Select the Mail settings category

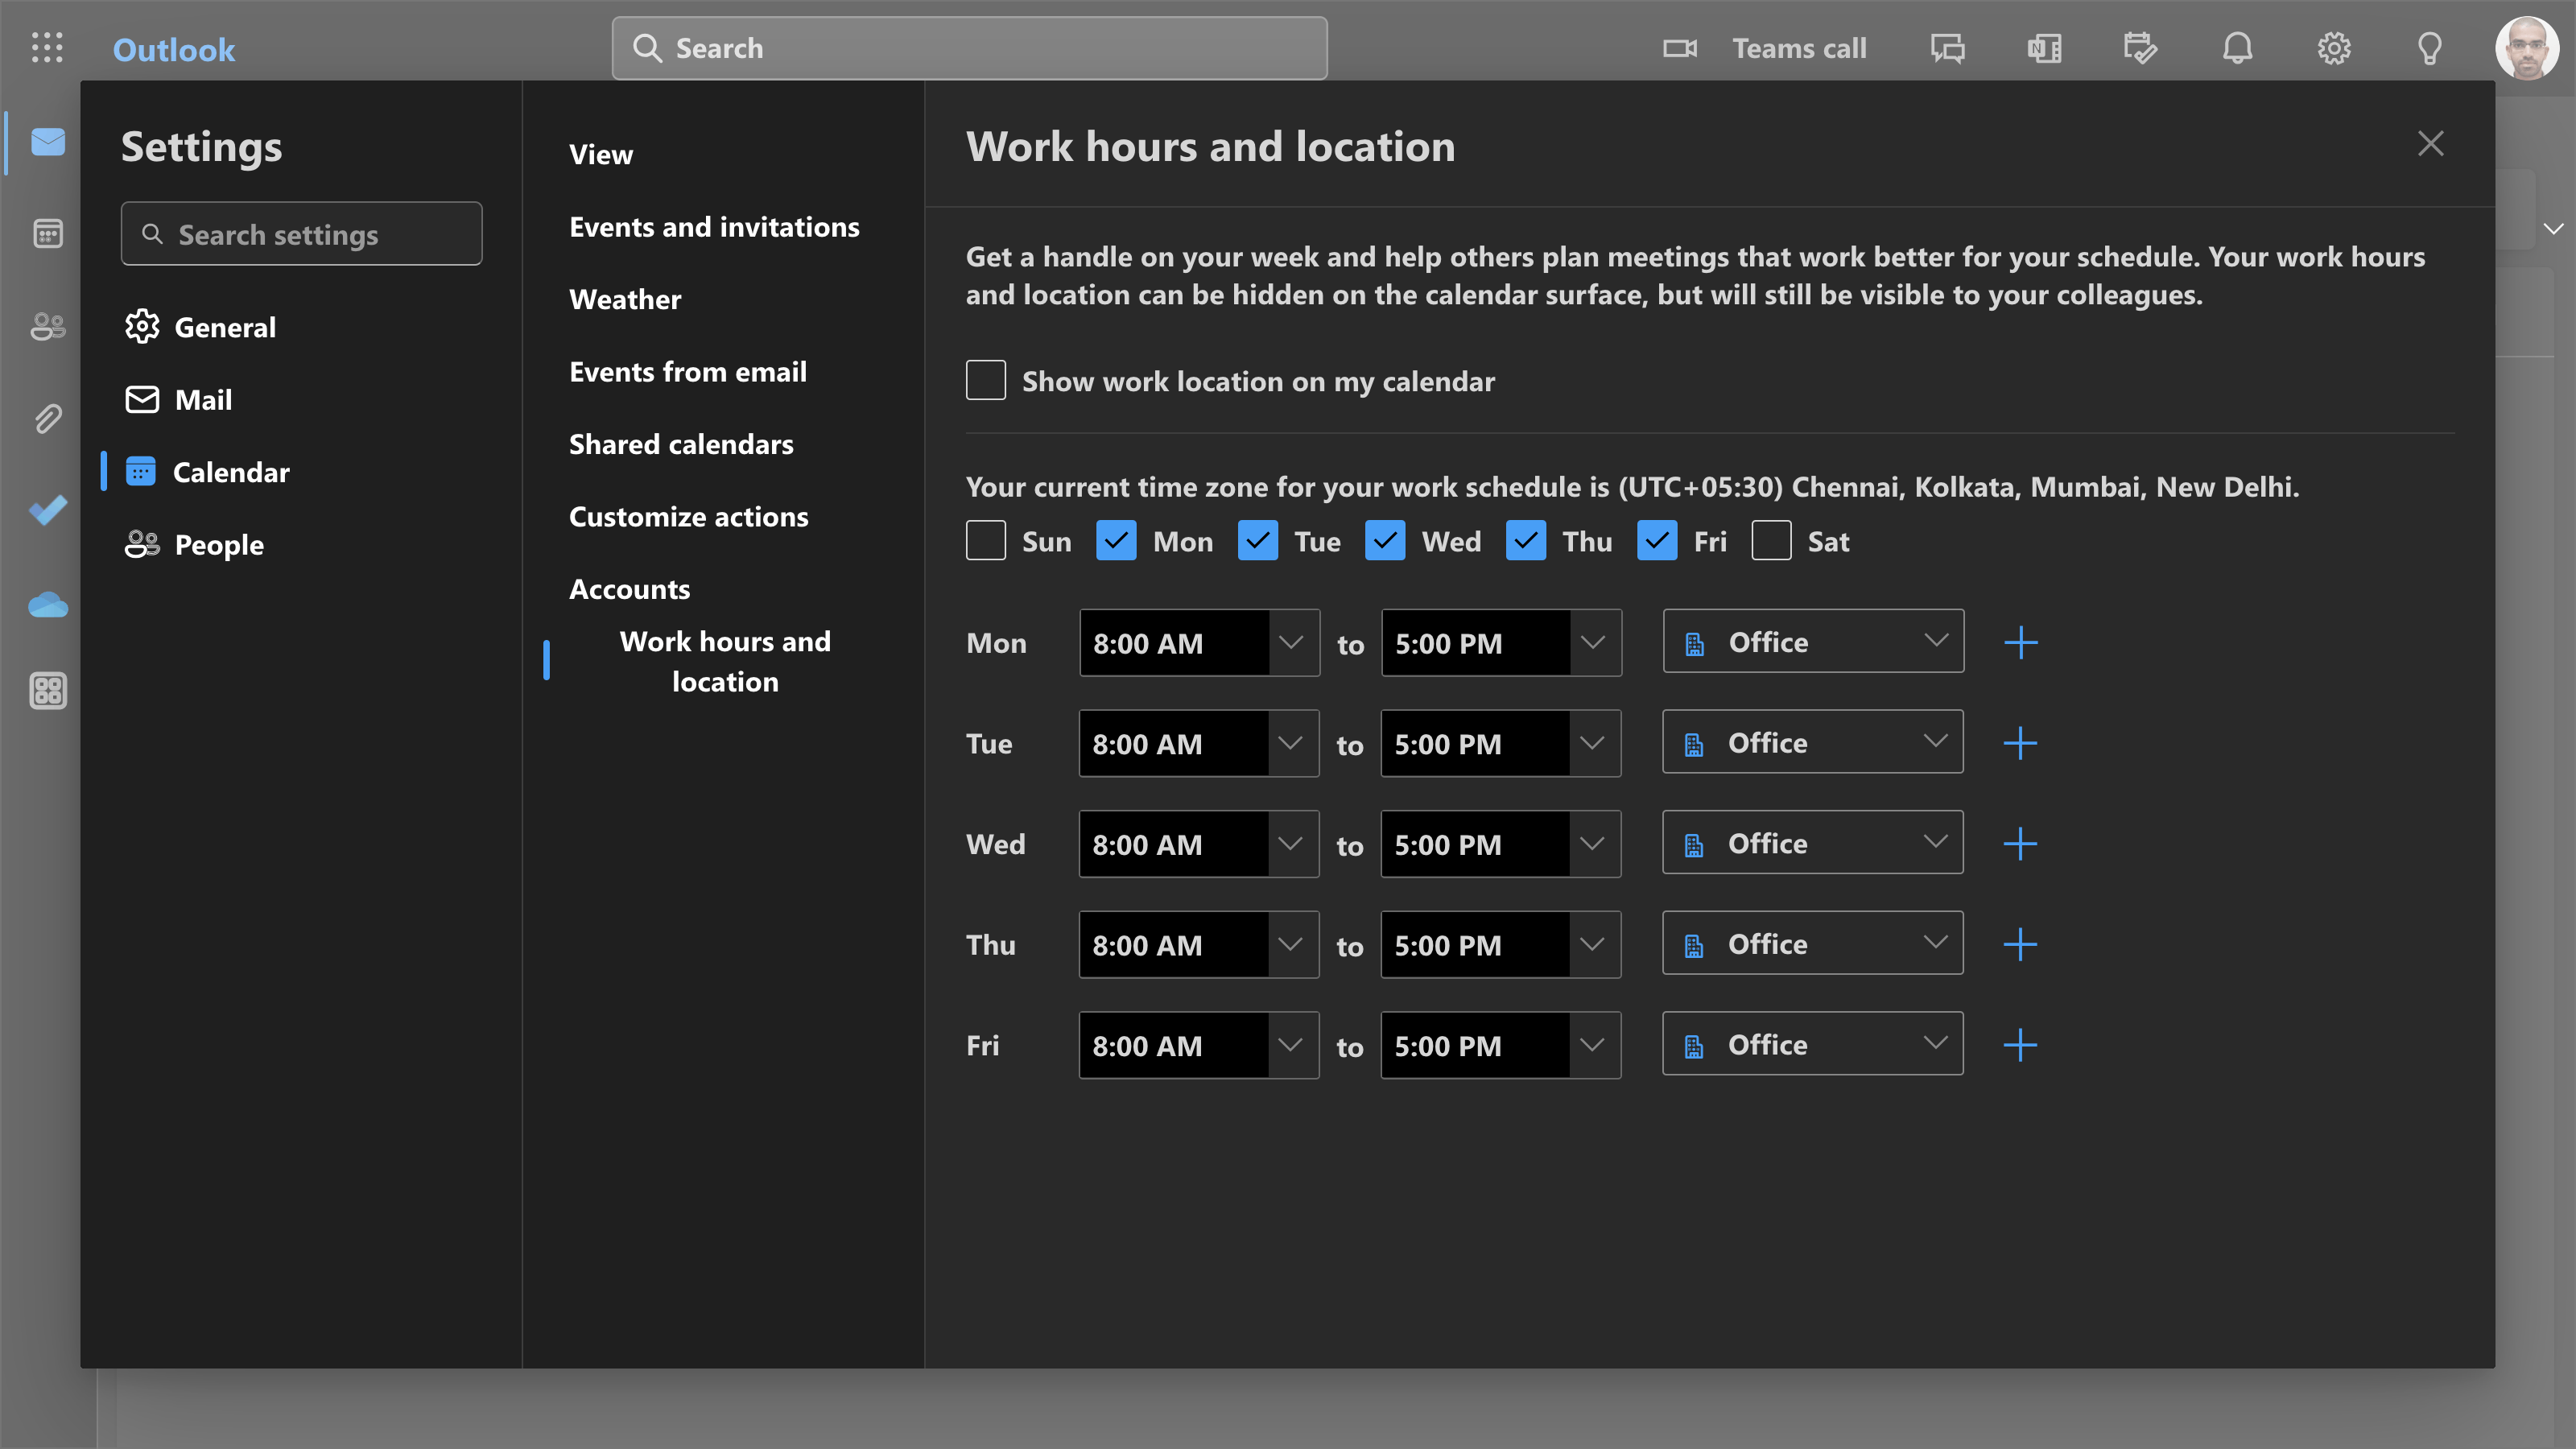coord(203,400)
